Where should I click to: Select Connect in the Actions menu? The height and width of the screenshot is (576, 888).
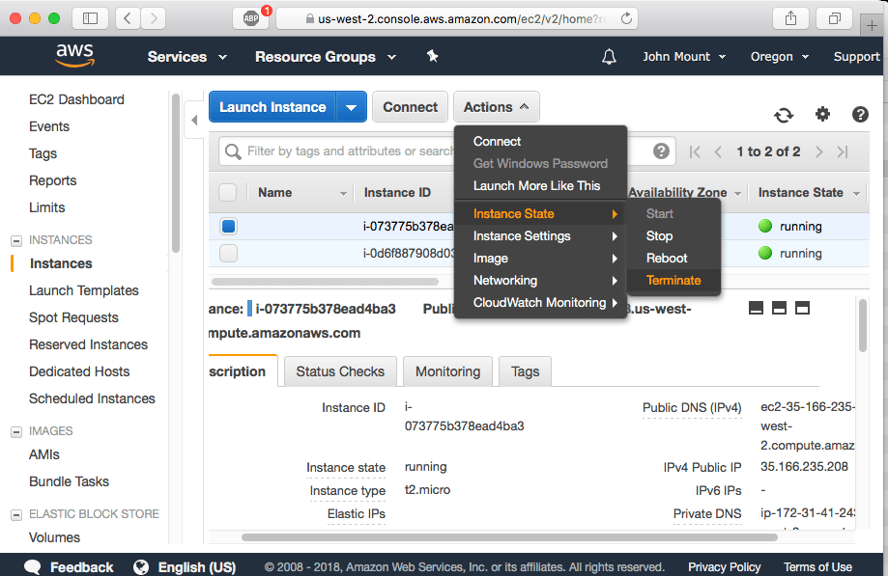[x=540, y=141]
